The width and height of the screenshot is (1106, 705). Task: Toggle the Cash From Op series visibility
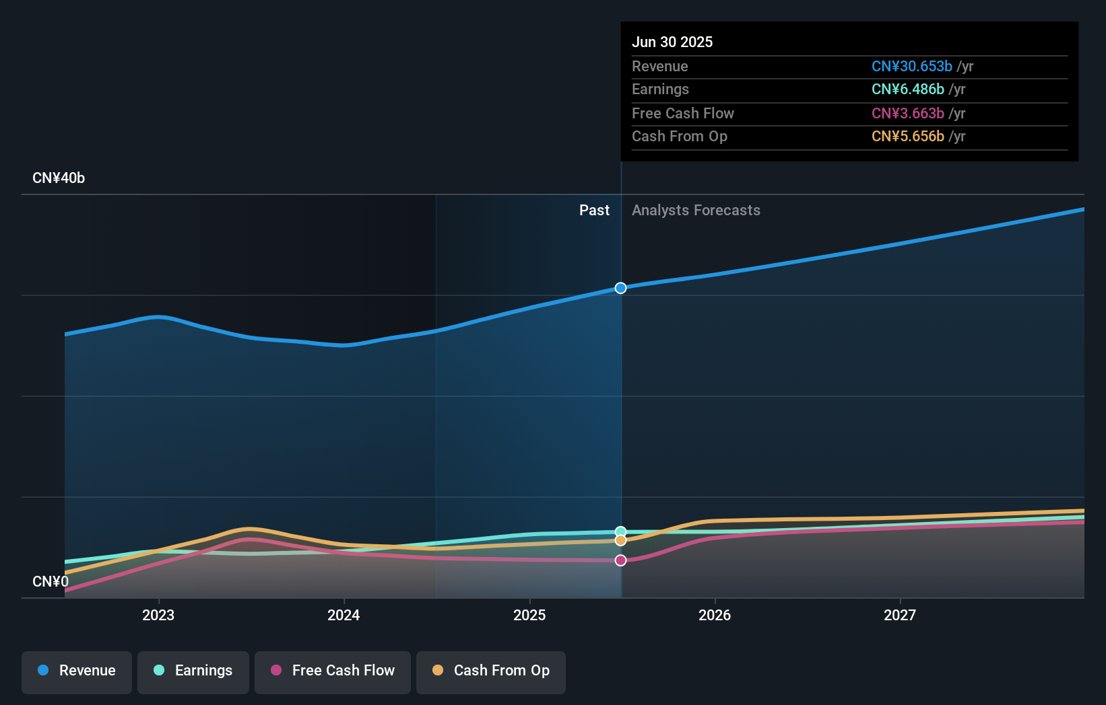coord(490,671)
